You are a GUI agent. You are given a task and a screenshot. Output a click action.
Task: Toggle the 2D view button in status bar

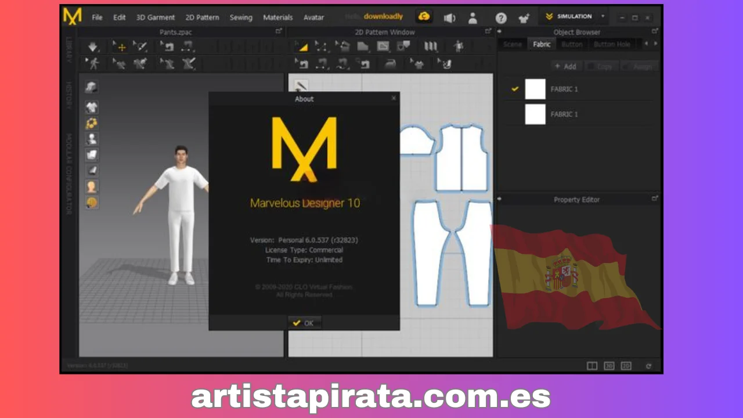click(x=626, y=366)
